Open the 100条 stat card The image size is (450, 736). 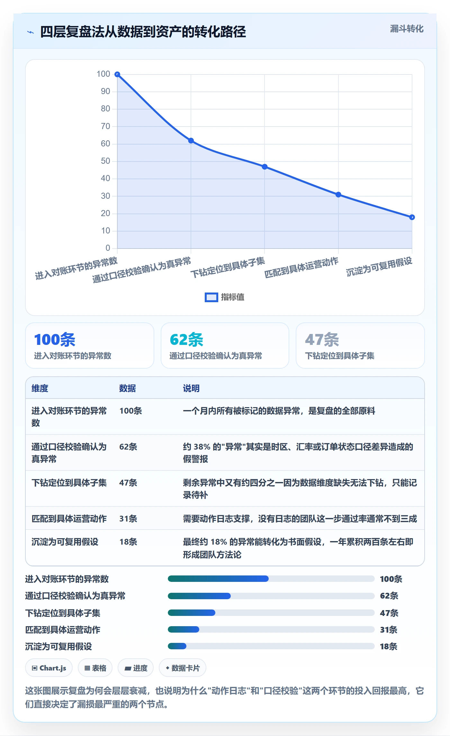[90, 346]
